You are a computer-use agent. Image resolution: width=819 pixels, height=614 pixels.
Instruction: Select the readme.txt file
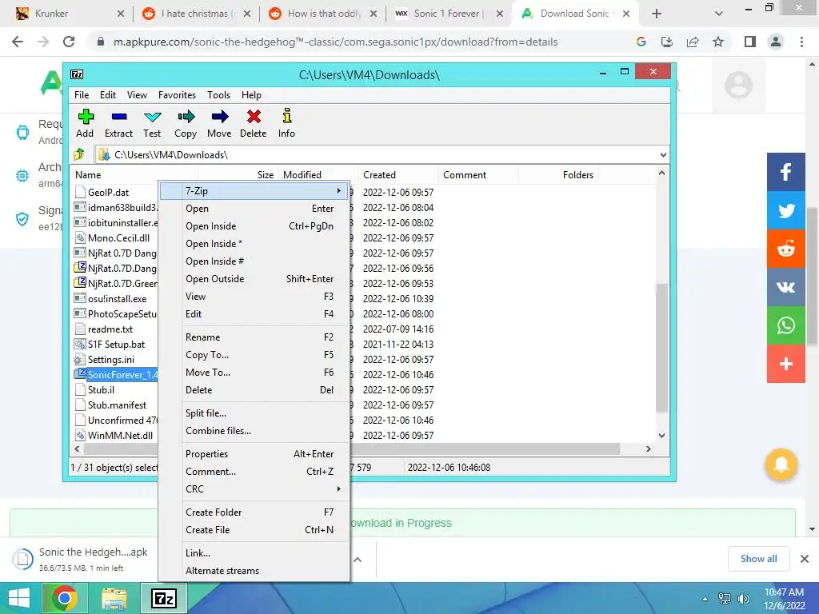pos(110,329)
